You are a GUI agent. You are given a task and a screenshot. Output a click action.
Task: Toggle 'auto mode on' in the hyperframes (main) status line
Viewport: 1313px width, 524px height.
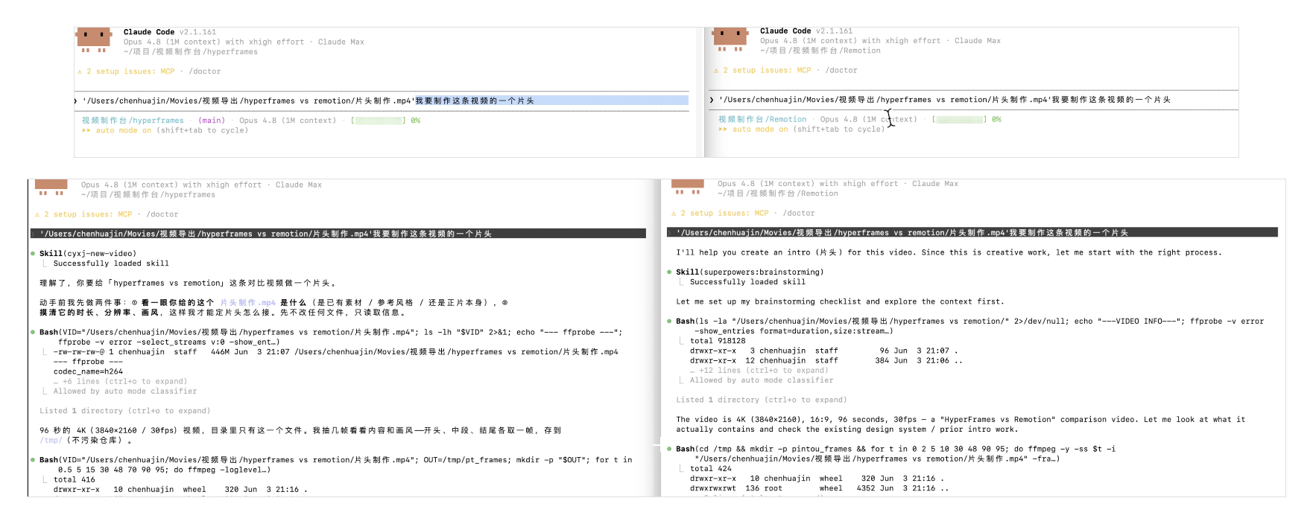point(124,130)
